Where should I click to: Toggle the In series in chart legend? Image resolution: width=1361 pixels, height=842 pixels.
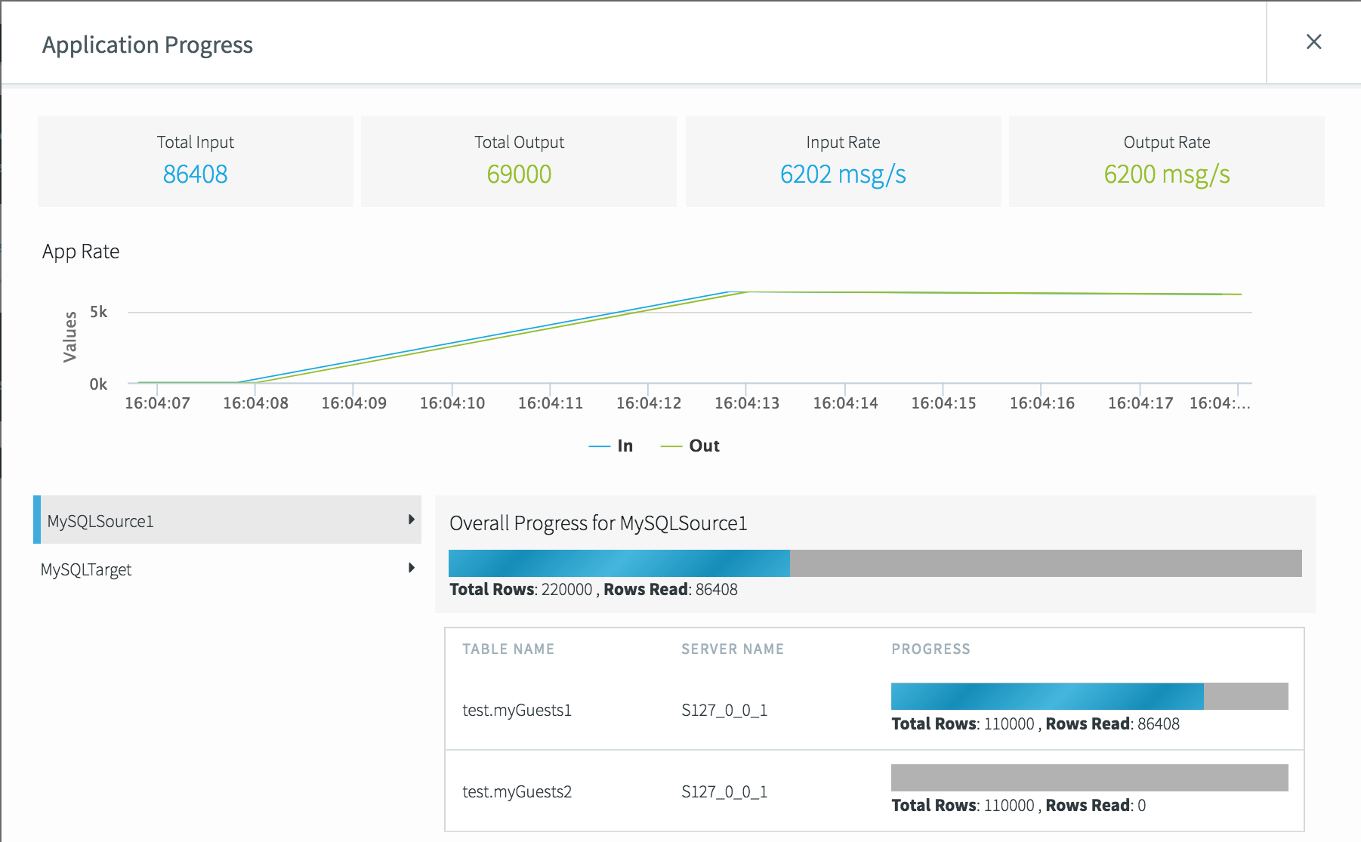pos(612,446)
